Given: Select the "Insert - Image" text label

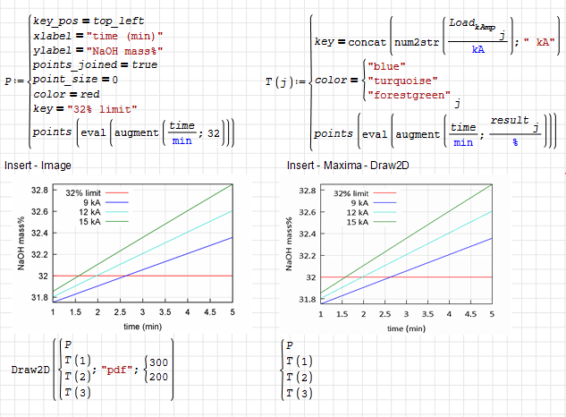Looking at the screenshot, I should [x=37, y=166].
